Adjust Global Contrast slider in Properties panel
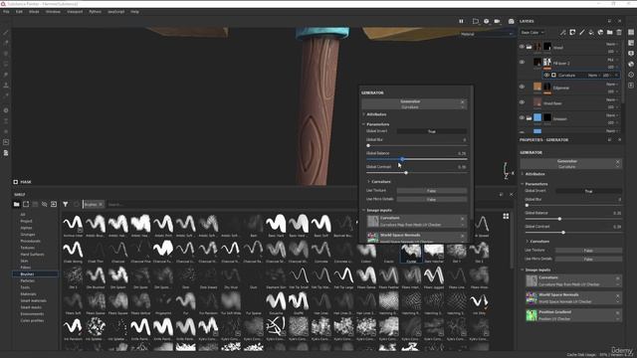The image size is (637, 358). click(573, 232)
